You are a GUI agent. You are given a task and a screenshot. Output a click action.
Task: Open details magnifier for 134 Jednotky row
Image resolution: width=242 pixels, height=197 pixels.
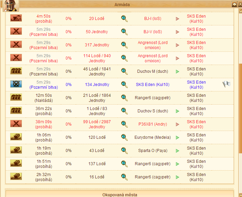click(124, 85)
